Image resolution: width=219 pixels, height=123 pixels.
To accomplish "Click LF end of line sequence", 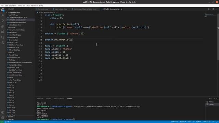I will (x=194, y=122).
